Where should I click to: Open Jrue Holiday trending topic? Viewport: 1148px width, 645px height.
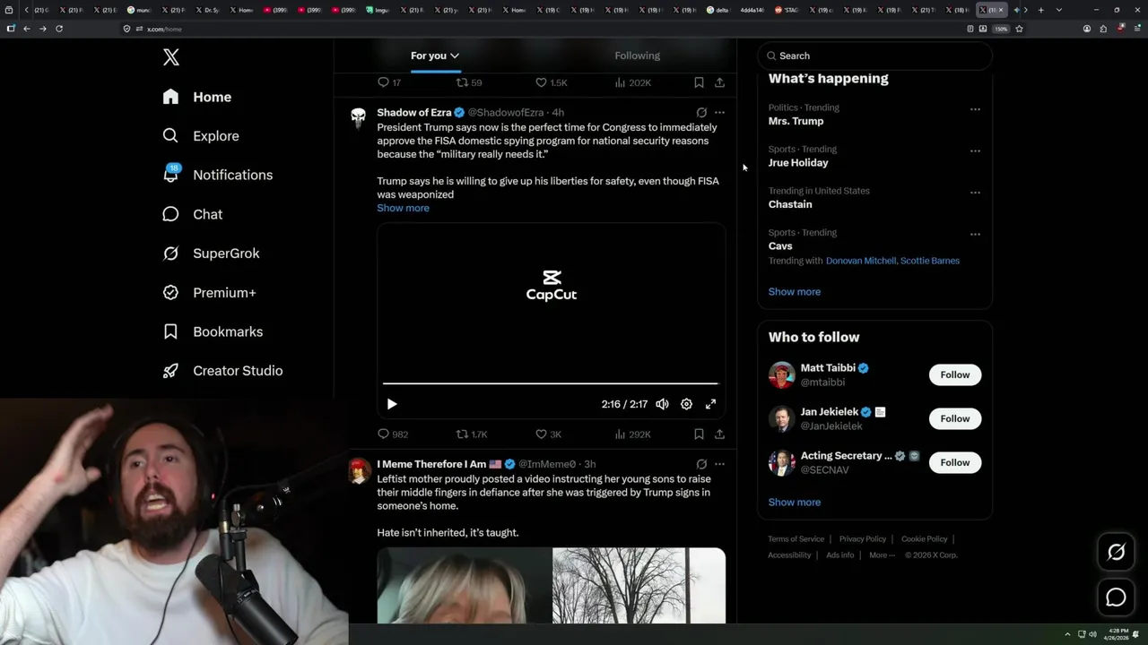click(798, 163)
